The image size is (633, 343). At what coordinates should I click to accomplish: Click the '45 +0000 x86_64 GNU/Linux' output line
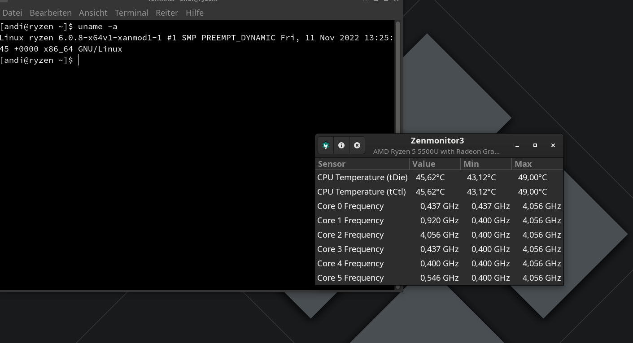(61, 49)
